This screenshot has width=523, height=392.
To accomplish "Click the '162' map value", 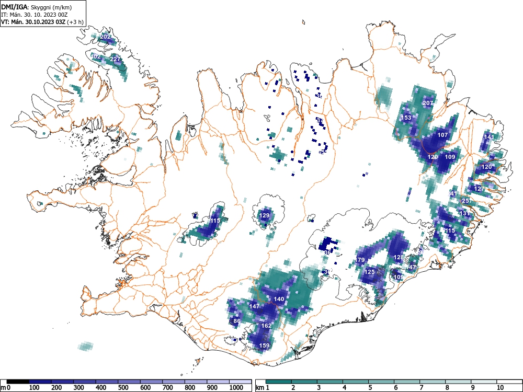I will [x=266, y=326].
